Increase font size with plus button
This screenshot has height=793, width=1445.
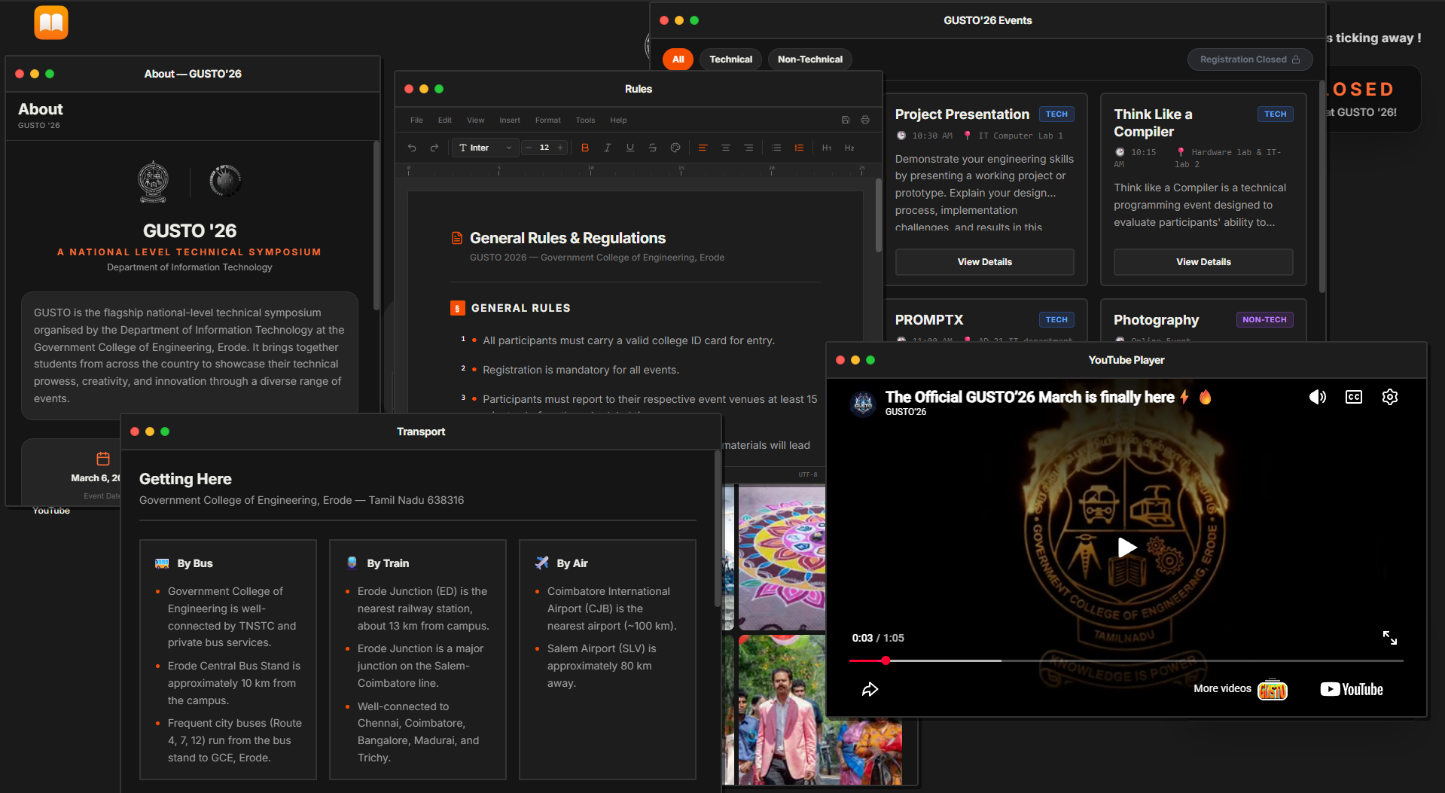tap(560, 148)
